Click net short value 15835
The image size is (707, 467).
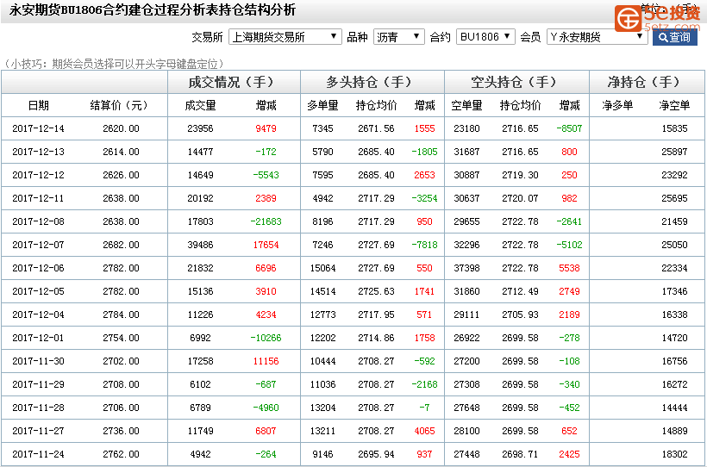coord(674,128)
